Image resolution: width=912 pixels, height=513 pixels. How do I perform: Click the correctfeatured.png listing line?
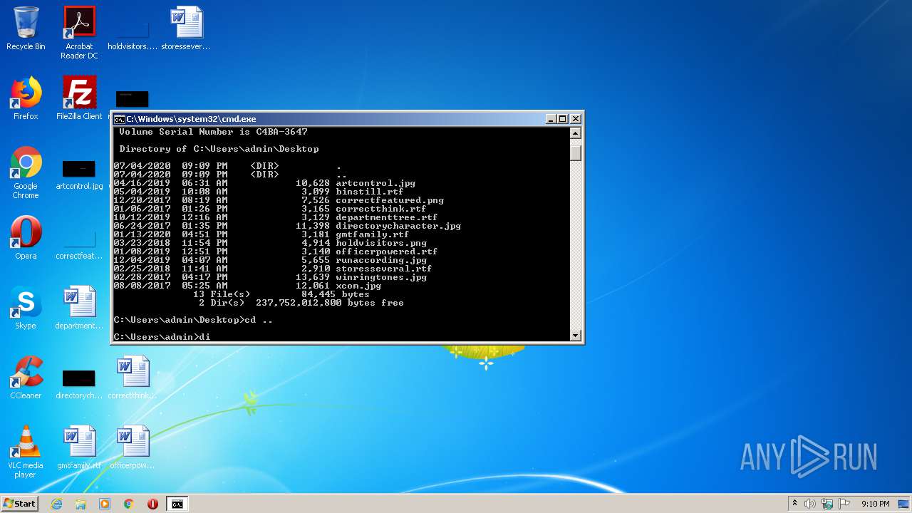(x=279, y=200)
